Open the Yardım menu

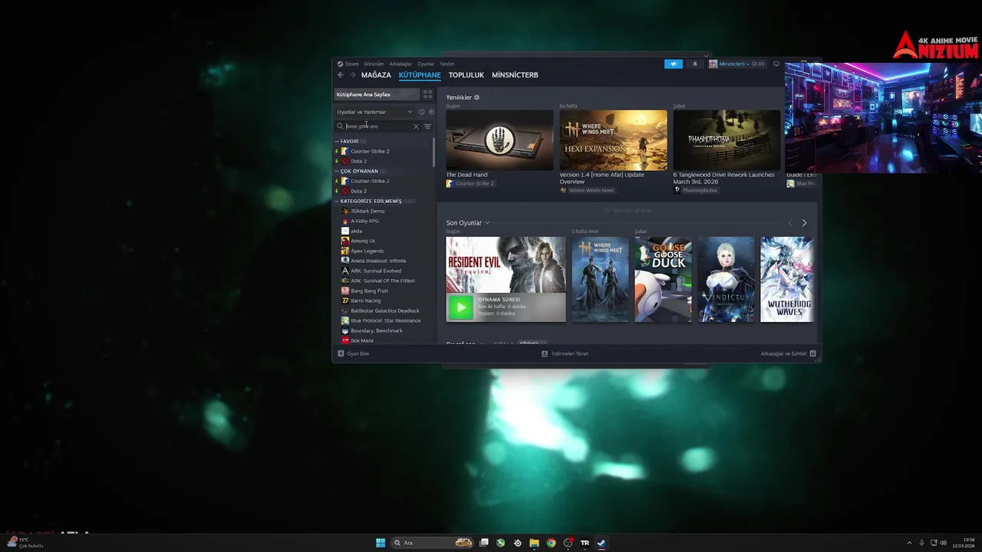[447, 64]
